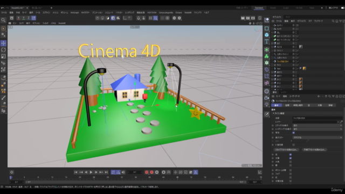Switch to the 太陽 attribute tab

pos(320,106)
